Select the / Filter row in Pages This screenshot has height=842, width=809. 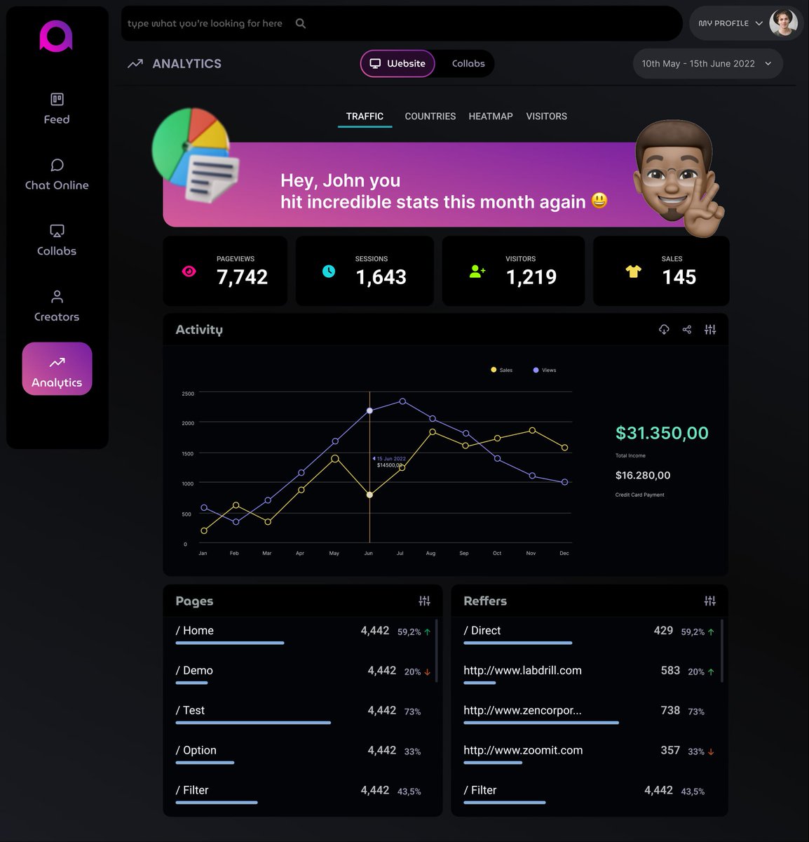tap(303, 796)
